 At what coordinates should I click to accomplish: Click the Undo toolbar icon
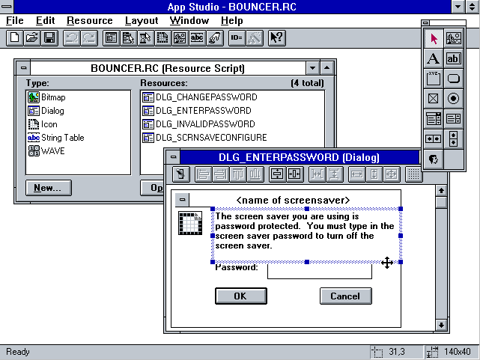72,38
